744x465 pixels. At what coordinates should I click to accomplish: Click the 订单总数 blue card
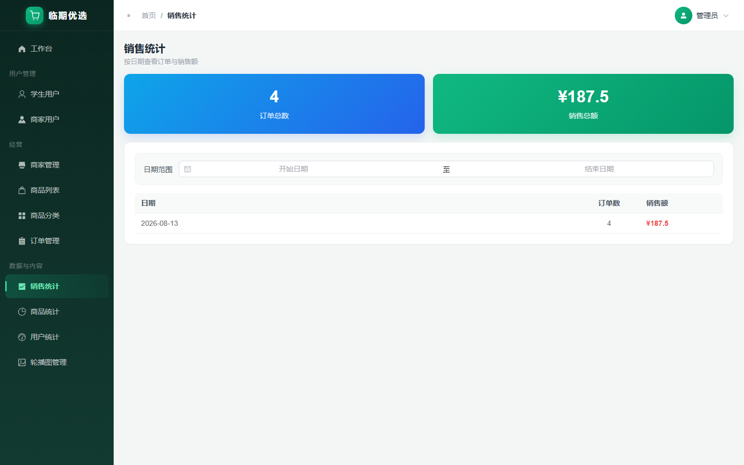(x=274, y=104)
